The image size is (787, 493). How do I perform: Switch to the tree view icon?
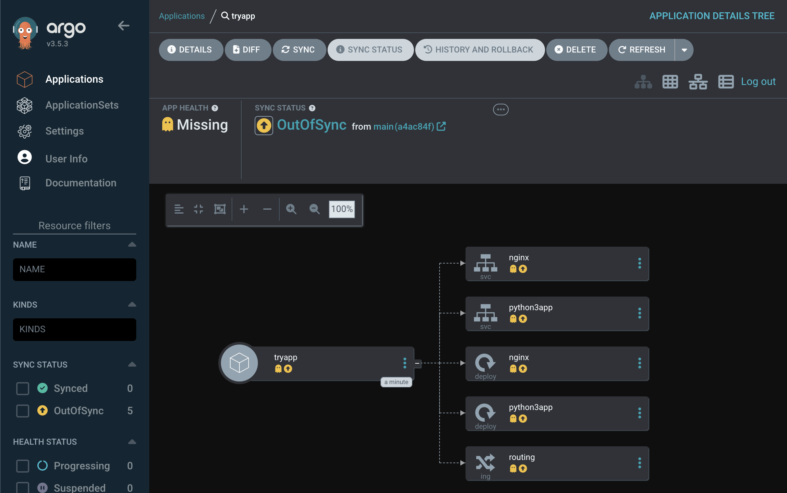point(643,81)
